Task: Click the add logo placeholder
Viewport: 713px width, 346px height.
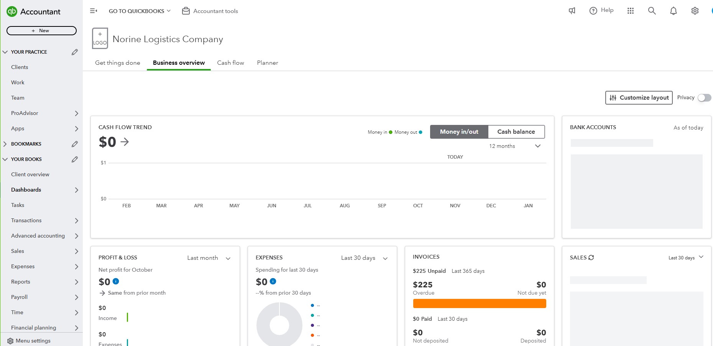Action: tap(100, 38)
